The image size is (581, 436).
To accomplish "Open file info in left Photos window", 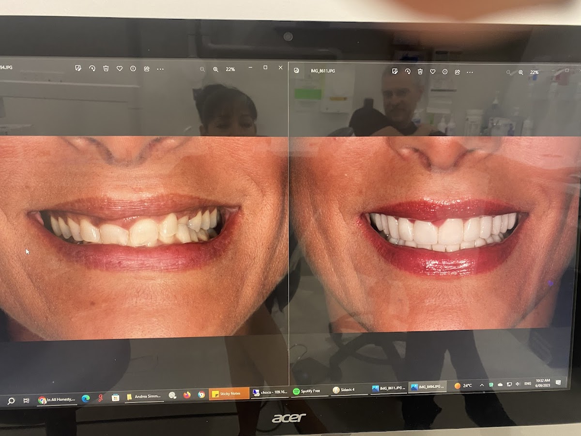I will click(133, 69).
